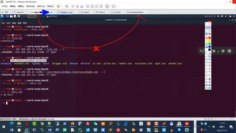Open Windows notification center icon
This screenshot has width=236, height=133.
coord(231,127)
